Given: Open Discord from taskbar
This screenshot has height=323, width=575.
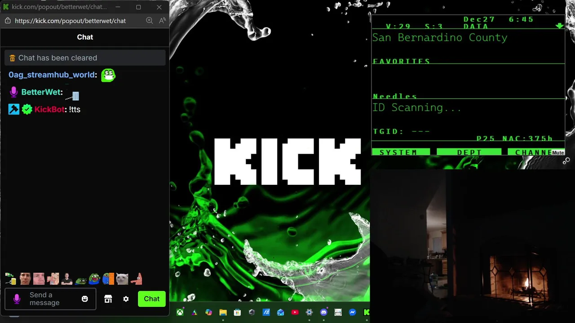Looking at the screenshot, I should (323, 312).
